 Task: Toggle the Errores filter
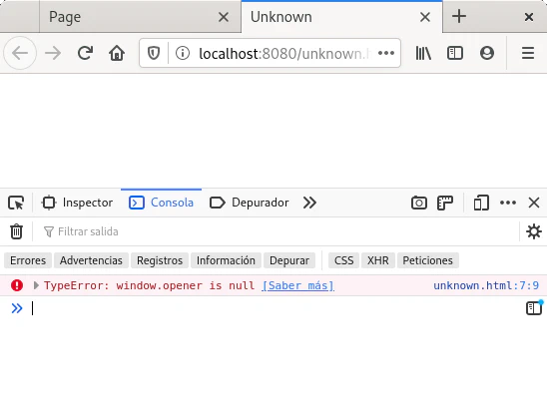(28, 260)
